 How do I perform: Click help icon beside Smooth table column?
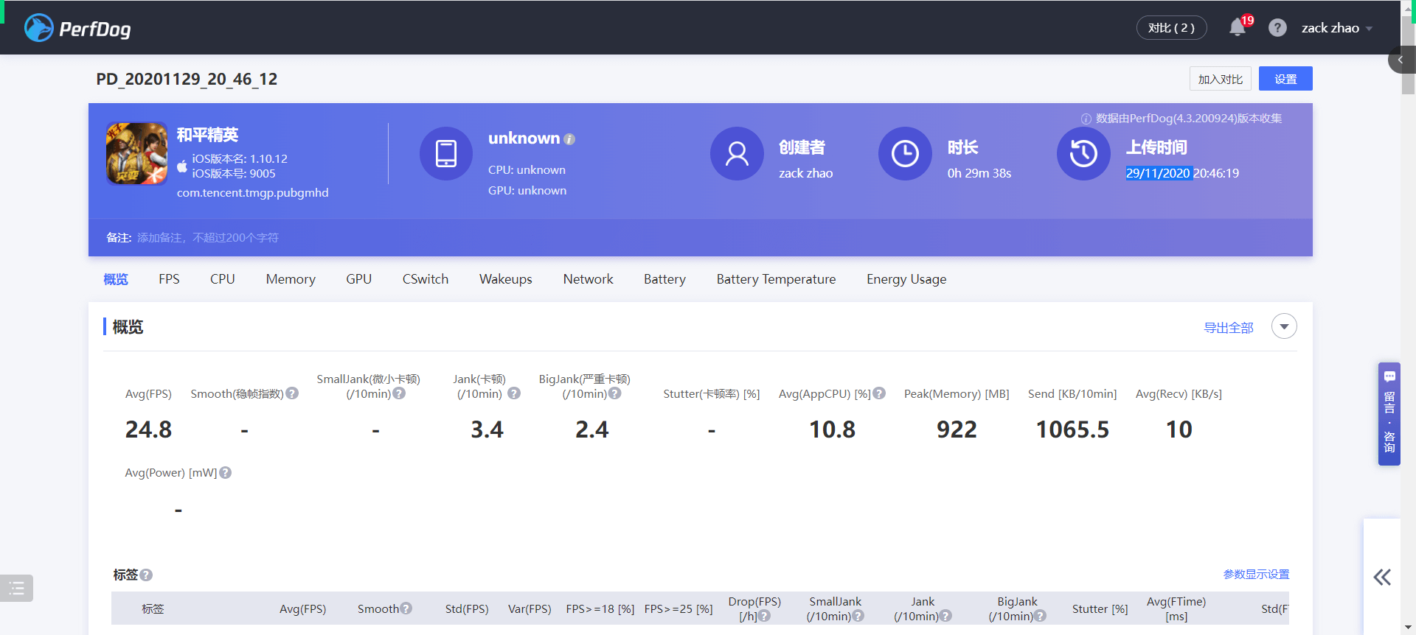click(406, 608)
